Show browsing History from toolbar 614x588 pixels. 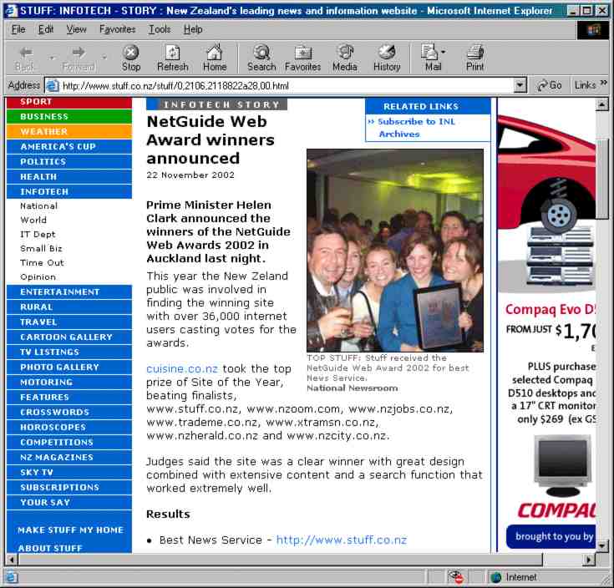click(386, 57)
